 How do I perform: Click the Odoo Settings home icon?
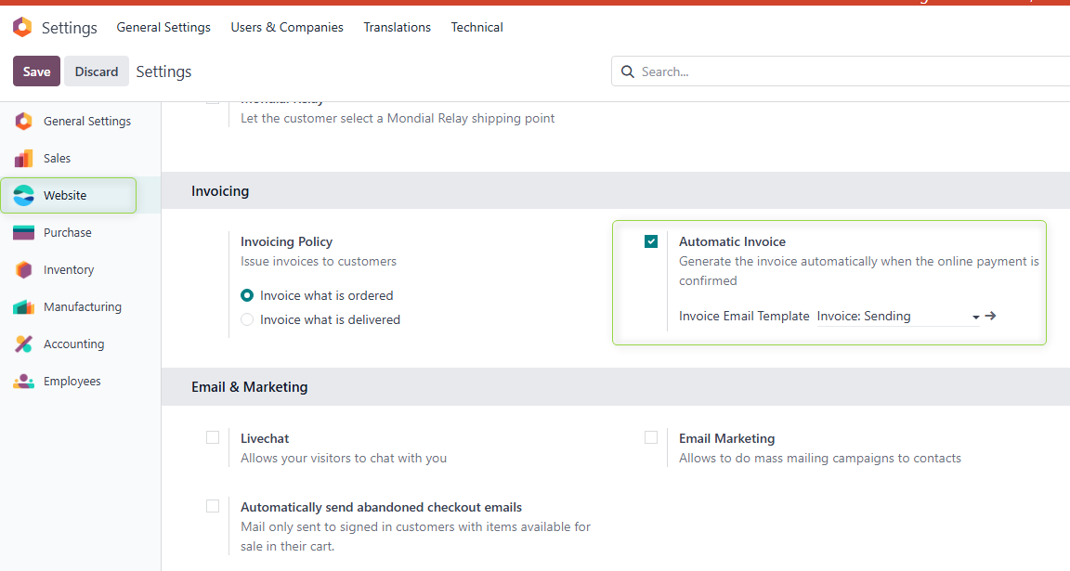tap(22, 27)
